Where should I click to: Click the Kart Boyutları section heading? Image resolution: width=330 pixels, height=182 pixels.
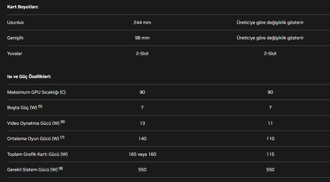coord(23,7)
